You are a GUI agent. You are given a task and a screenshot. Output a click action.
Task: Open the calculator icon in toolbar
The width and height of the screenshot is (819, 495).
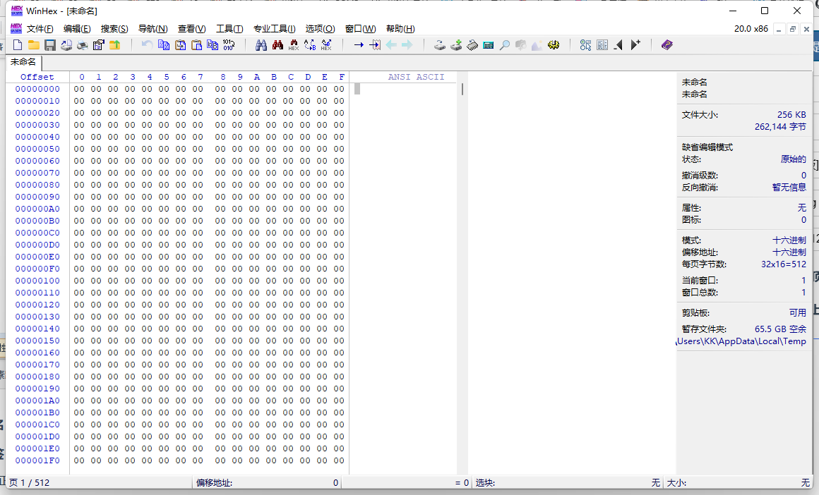tap(489, 45)
